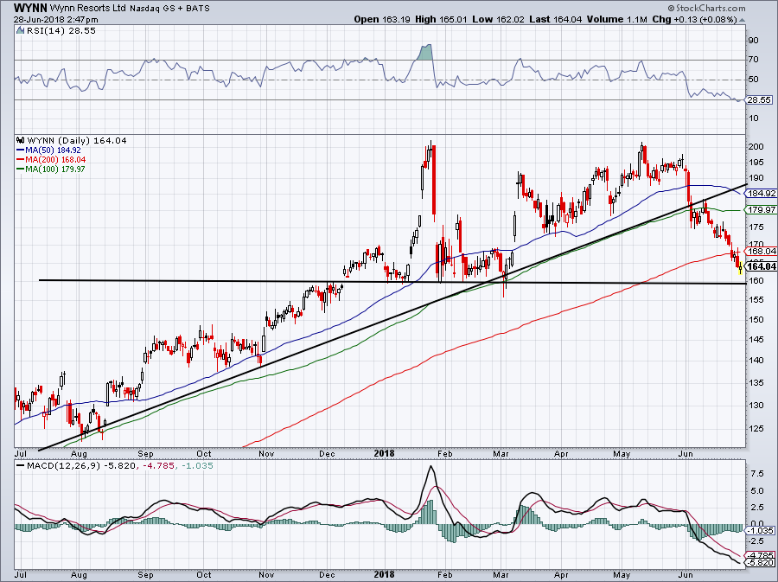The image size is (778, 582).
Task: Click the 'Aug' month label under the price chart
Action: tap(79, 453)
